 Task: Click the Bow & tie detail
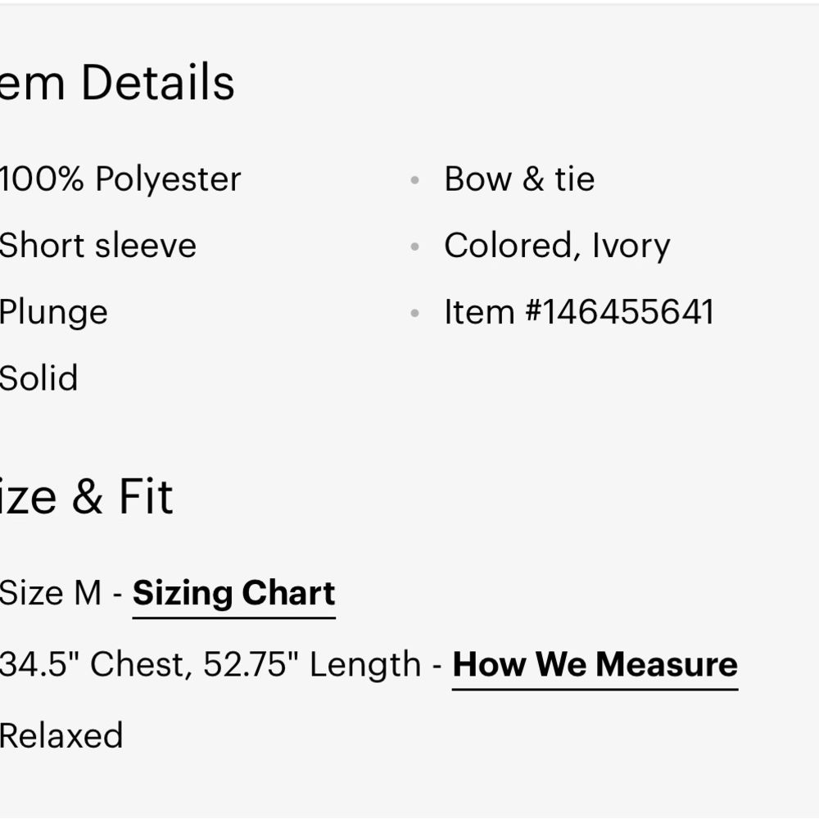click(x=519, y=179)
